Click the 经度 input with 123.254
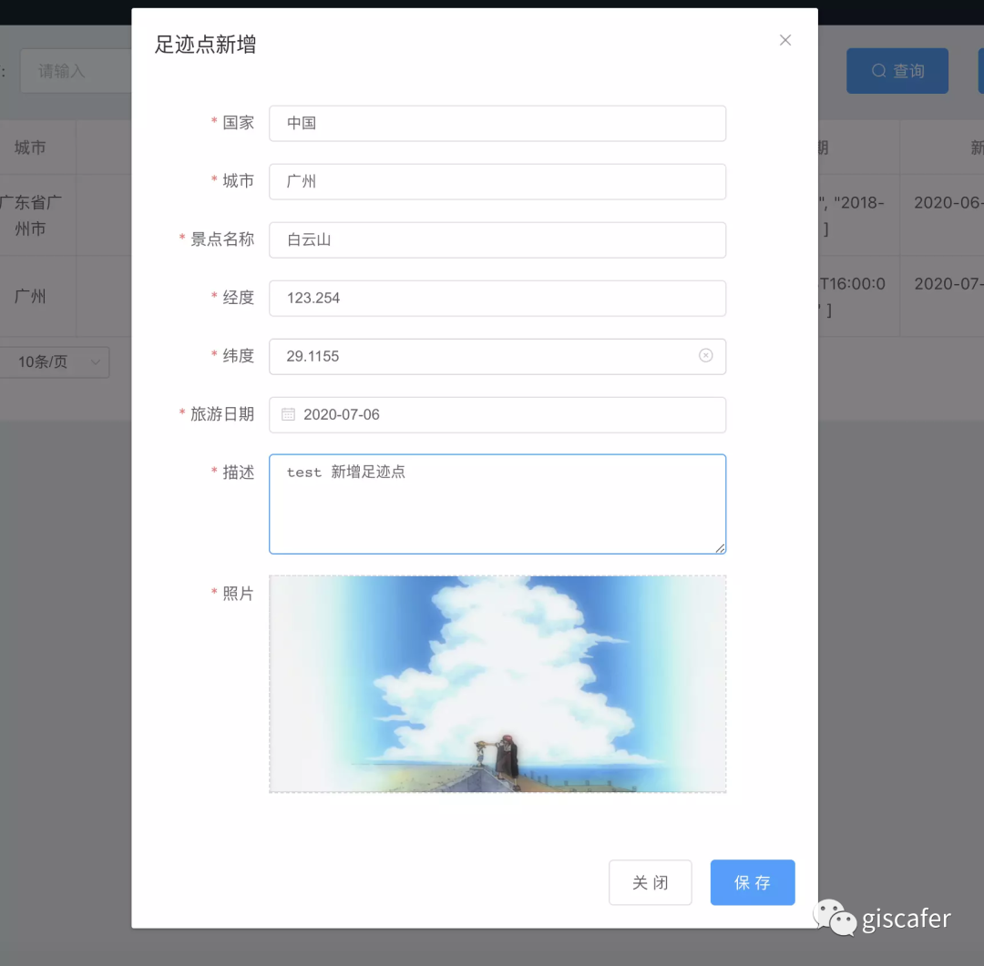 point(497,298)
